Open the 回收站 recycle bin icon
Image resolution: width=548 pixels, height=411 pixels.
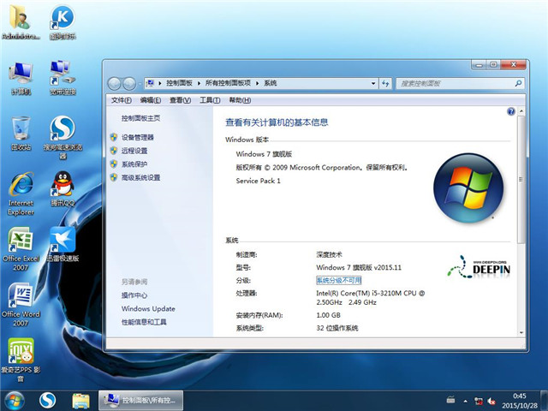(21, 133)
